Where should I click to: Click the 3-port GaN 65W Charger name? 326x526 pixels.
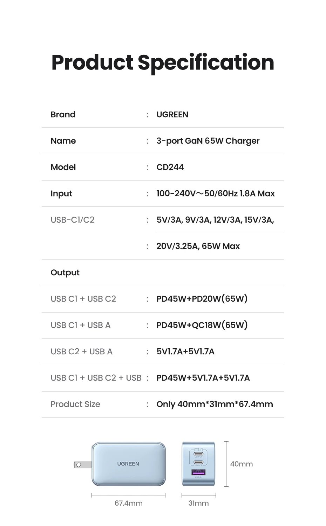click(208, 141)
